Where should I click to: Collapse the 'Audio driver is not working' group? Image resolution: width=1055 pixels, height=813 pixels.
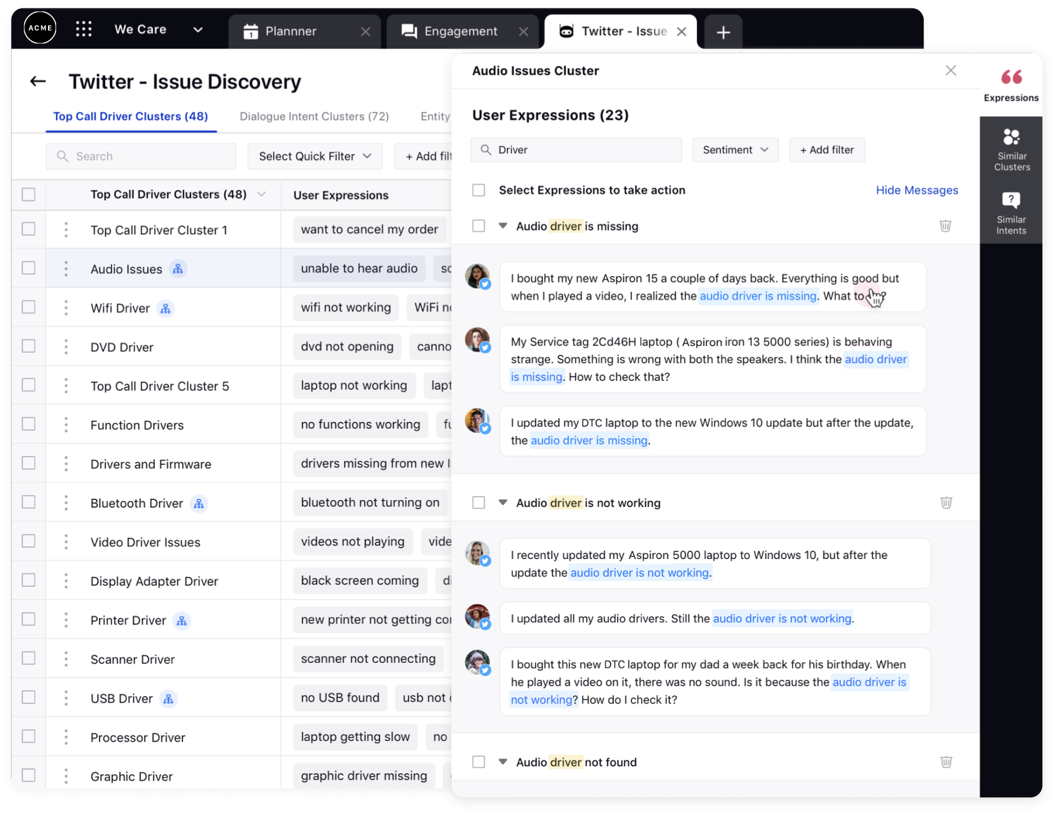click(x=503, y=502)
